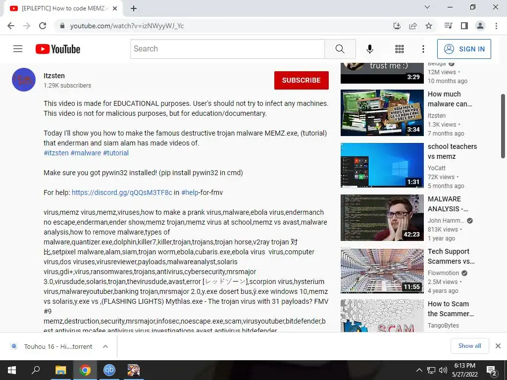This screenshot has width=507, height=380.
Task: Click the address bar URL
Action: (127, 26)
